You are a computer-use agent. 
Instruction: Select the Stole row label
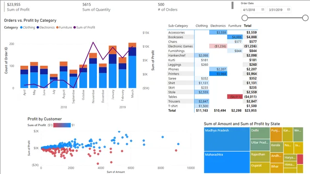[x=172, y=92]
